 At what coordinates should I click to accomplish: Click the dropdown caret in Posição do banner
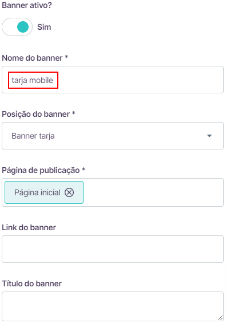209,136
